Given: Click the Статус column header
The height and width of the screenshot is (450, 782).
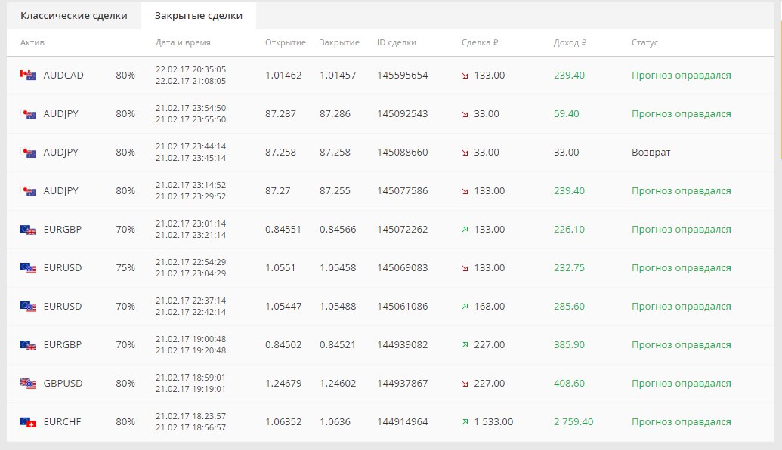Looking at the screenshot, I should click(644, 43).
